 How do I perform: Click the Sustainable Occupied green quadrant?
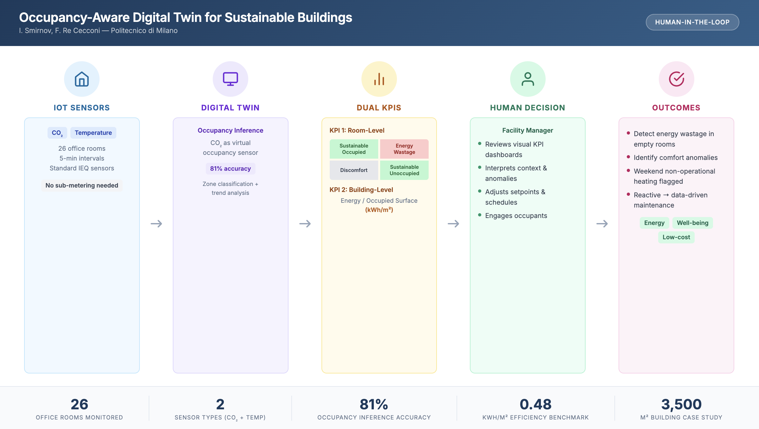pos(354,149)
